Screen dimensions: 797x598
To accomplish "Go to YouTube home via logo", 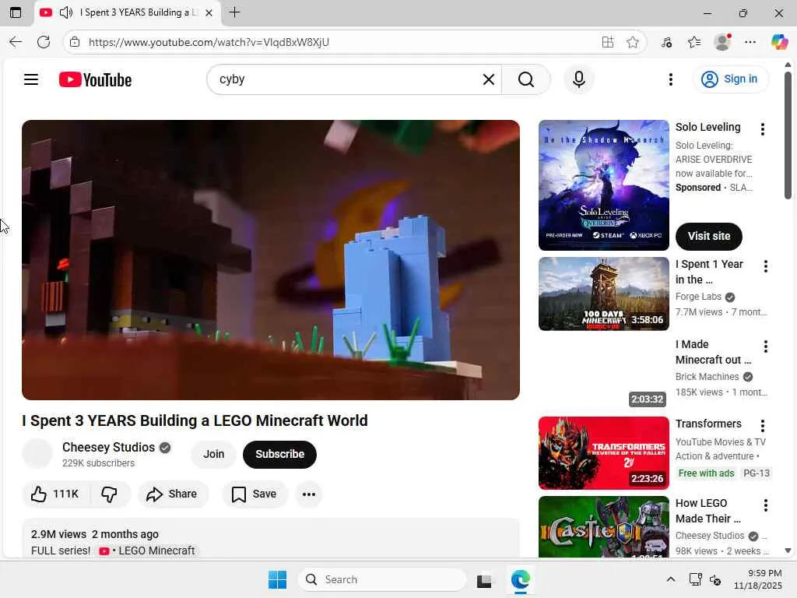I will coord(95,80).
